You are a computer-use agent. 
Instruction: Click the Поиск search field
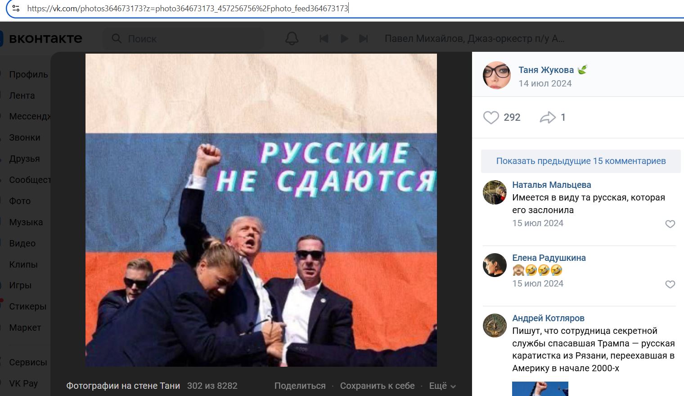[x=184, y=39]
